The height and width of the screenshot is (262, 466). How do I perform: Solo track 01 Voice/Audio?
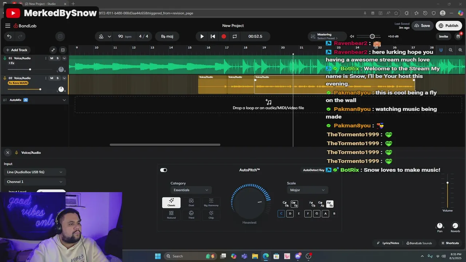click(58, 58)
